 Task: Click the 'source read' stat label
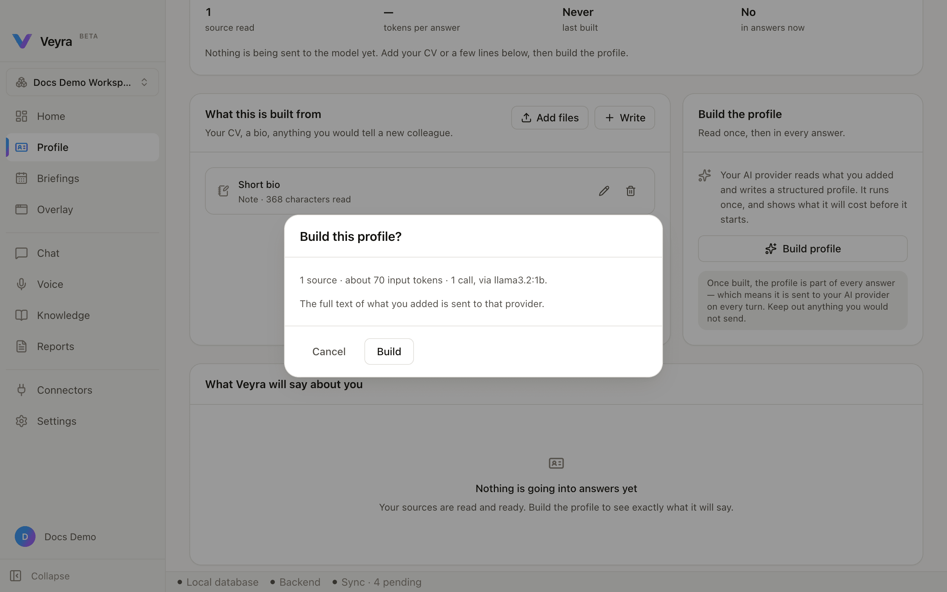coord(230,28)
